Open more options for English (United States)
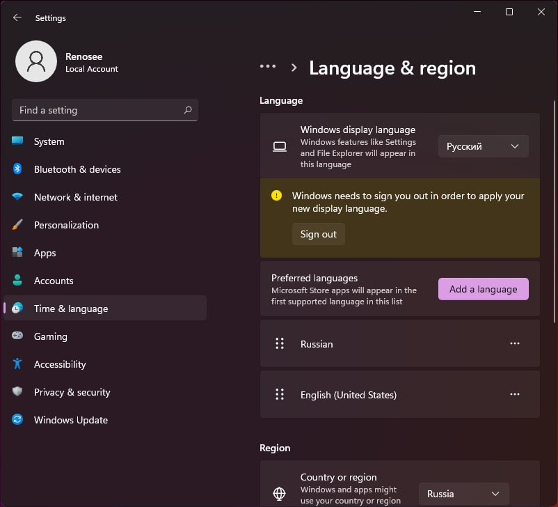The image size is (558, 507). (x=515, y=394)
